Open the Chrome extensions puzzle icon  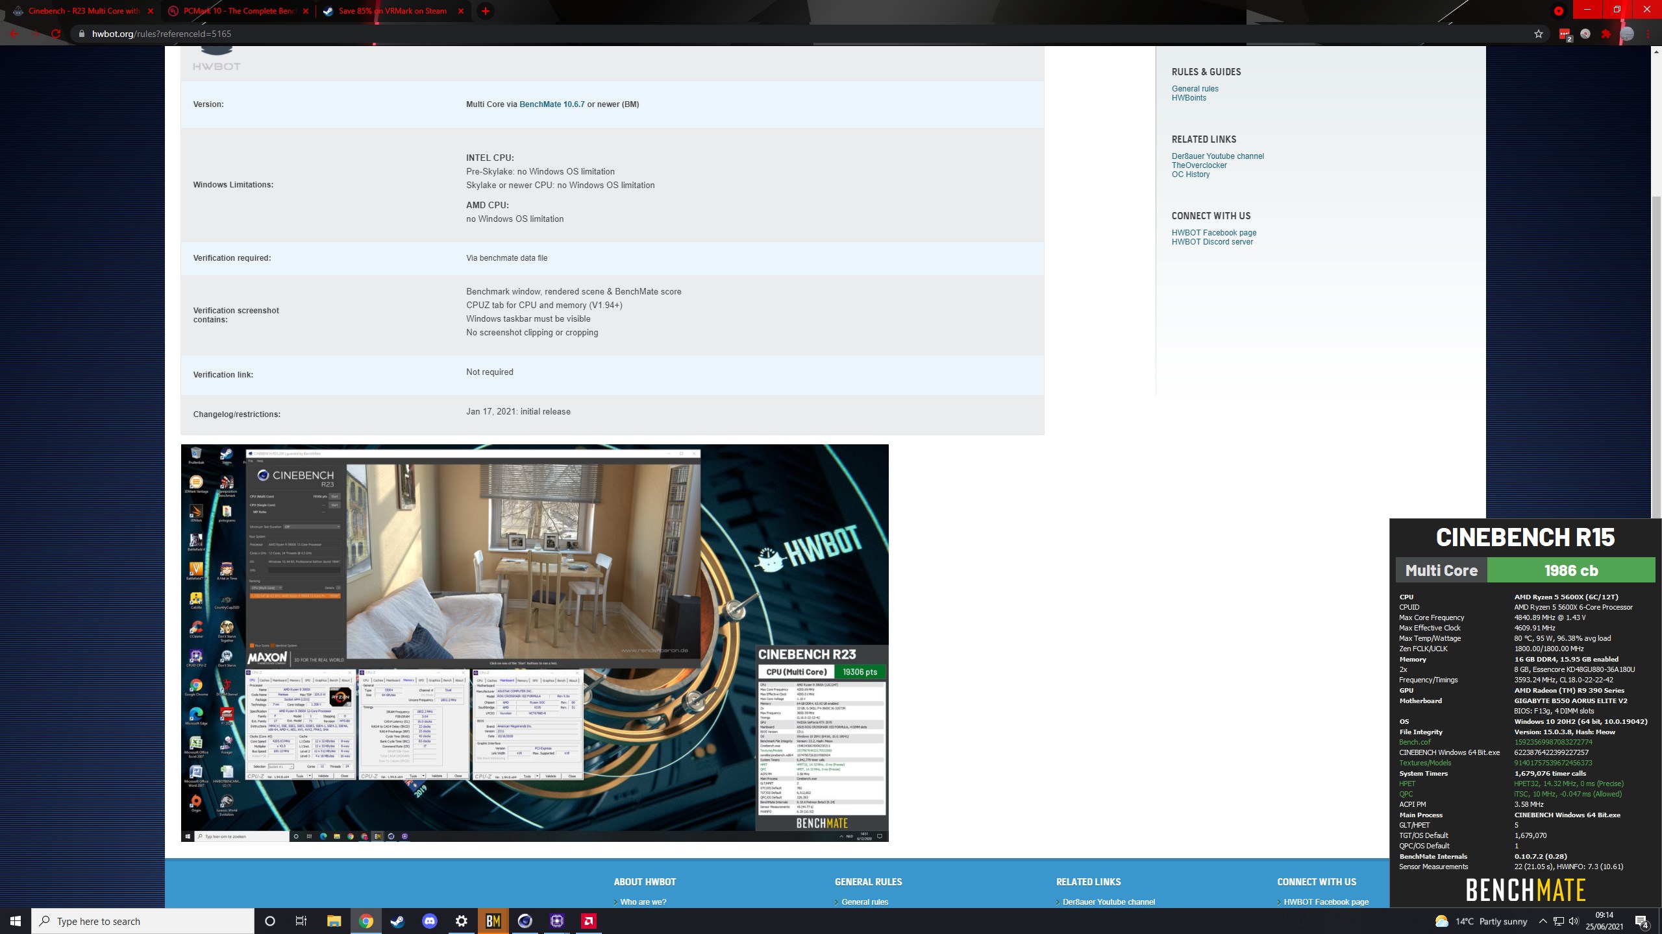[x=1606, y=34]
